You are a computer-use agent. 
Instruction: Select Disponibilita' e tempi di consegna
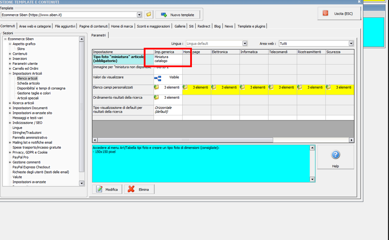(x=41, y=88)
